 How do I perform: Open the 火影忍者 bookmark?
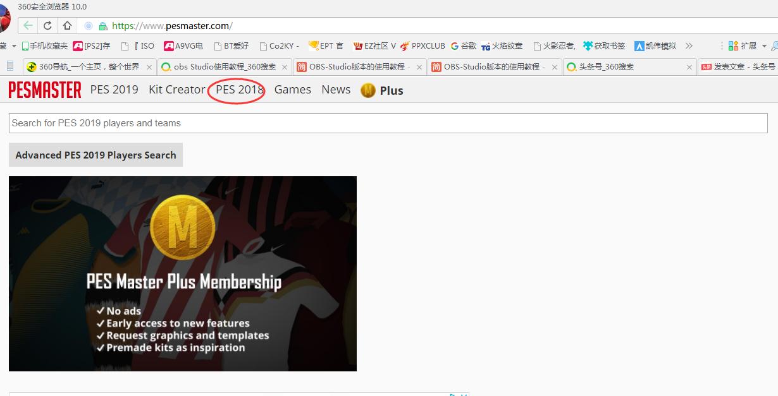[x=554, y=46]
